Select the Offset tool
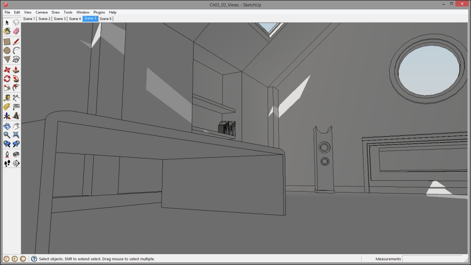471x265 pixels. pos(16,88)
